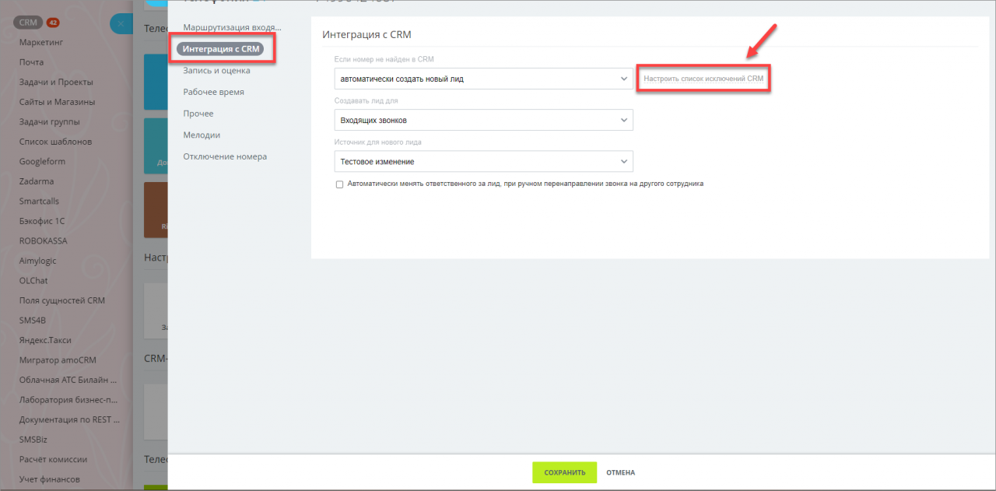This screenshot has height=491, width=996.
Task: Open the 'Входящих звонков' dropdown
Action: click(483, 120)
